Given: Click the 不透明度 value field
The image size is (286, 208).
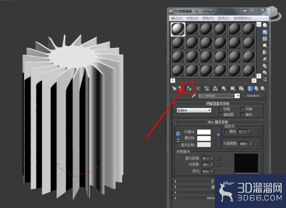Looking at the screenshot, I should (x=244, y=144).
